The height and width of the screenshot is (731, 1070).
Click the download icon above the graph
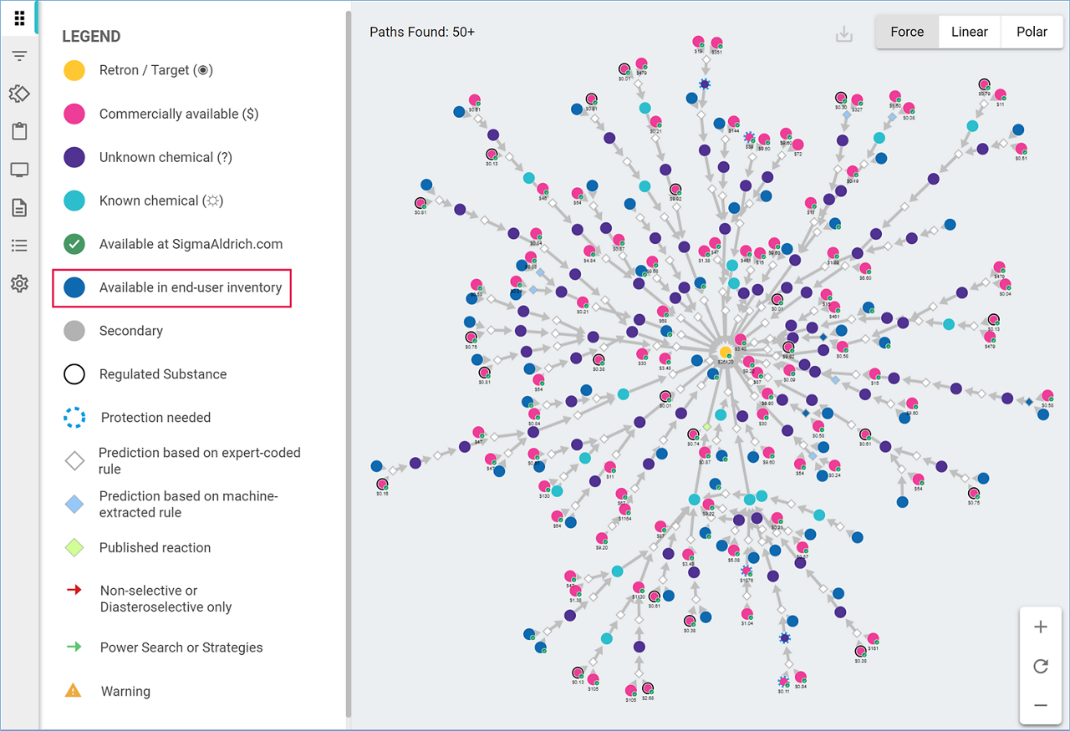[844, 34]
